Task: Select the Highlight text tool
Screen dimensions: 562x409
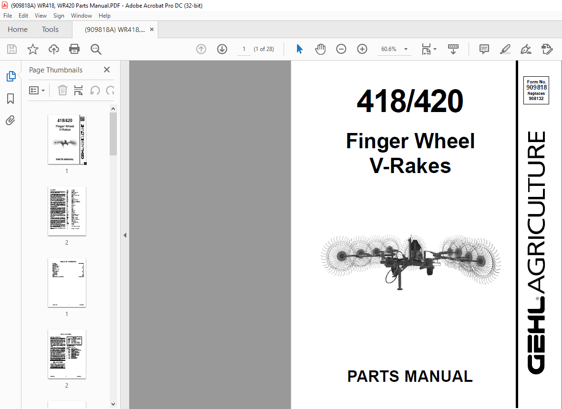Action: [x=505, y=49]
